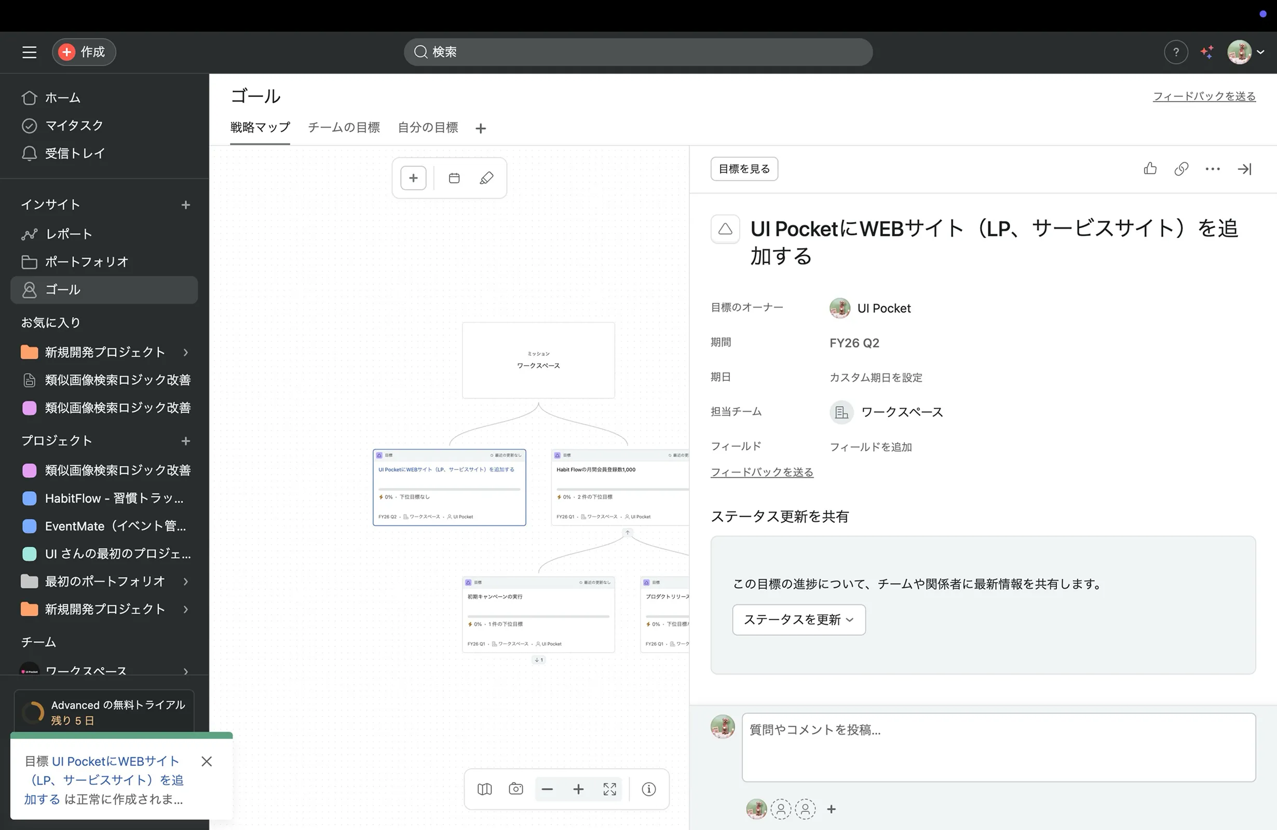Select UI PocketにWEBサイト goal card on map
Screen dimensions: 1277x830
point(449,488)
